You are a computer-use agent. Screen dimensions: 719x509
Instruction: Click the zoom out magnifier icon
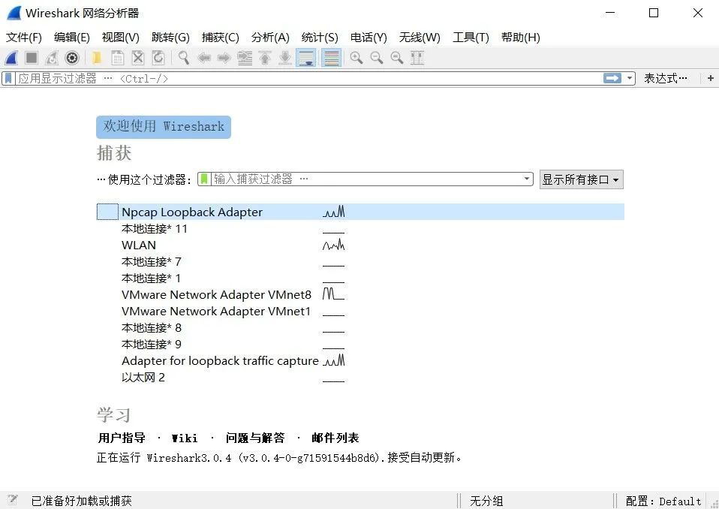[x=377, y=58]
